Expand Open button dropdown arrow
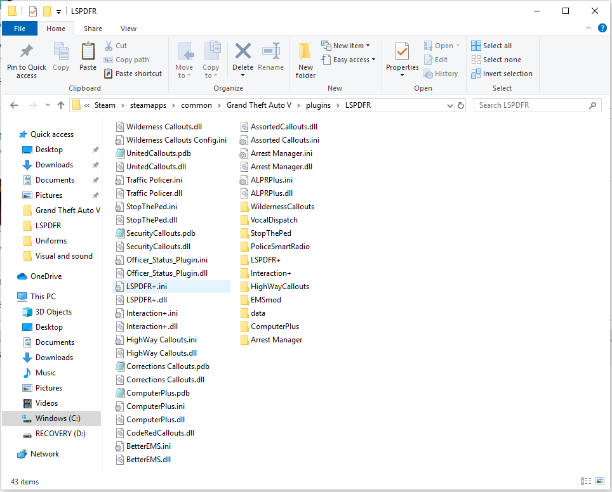 click(x=458, y=46)
